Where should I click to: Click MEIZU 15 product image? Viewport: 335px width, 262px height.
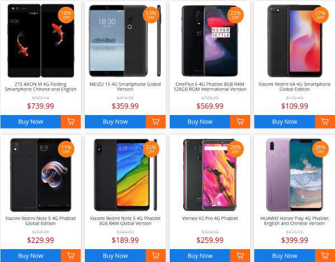[x=125, y=41]
